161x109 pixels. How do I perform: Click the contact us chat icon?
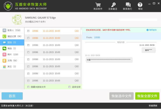(x=128, y=5)
